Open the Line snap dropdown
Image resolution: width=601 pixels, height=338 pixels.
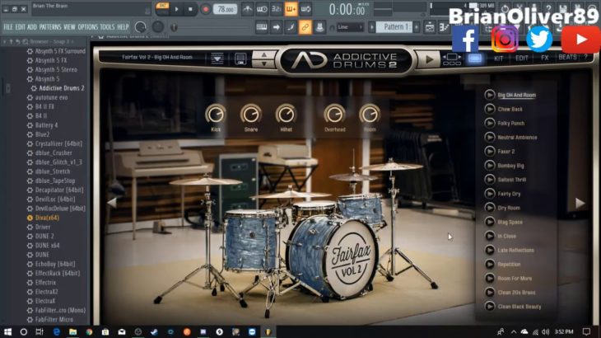350,27
